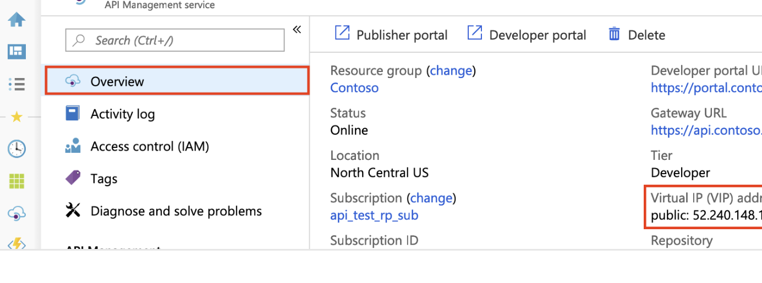The height and width of the screenshot is (283, 762).
Task: Click the Developer portal external-link icon
Action: pyautogui.click(x=475, y=33)
